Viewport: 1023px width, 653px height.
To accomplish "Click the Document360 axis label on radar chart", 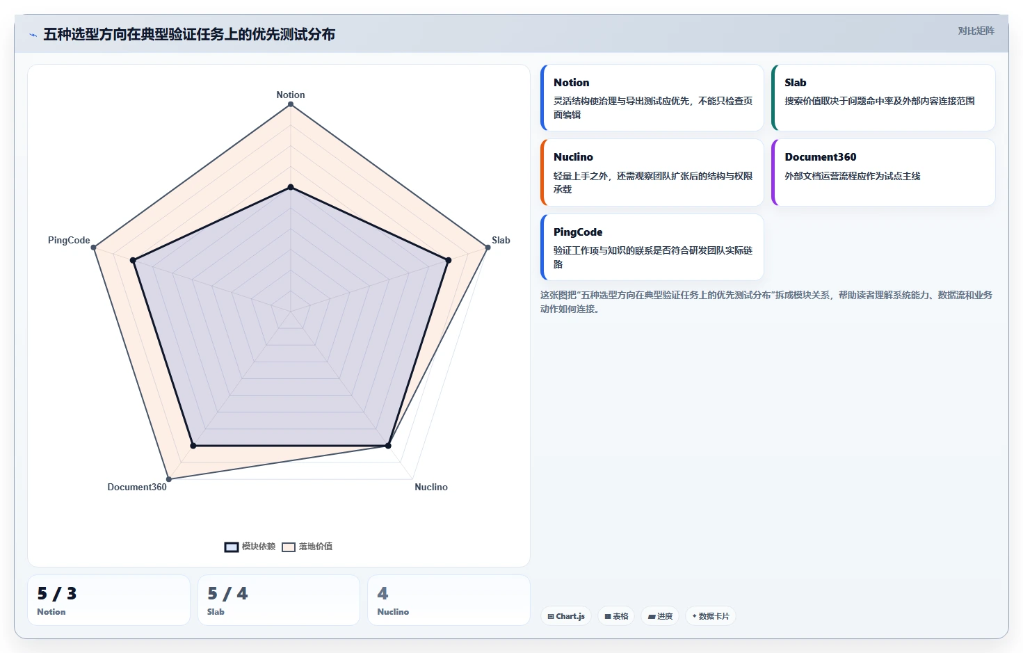I will [137, 487].
